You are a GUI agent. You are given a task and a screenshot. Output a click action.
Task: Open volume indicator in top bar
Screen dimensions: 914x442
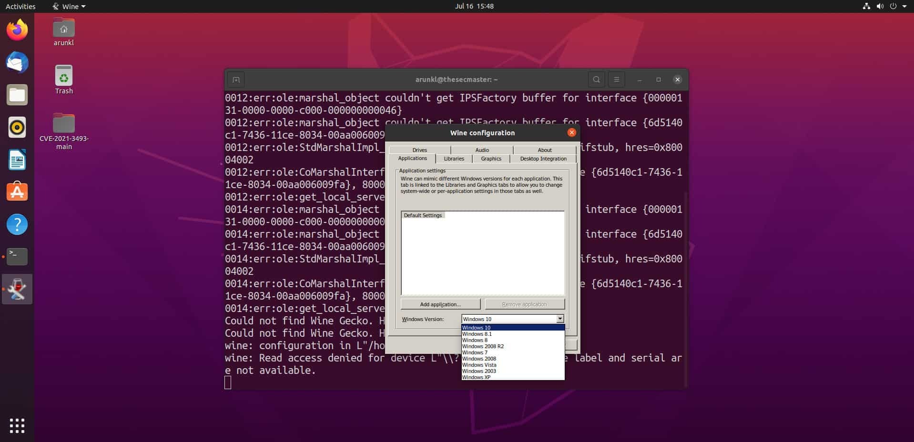point(880,6)
